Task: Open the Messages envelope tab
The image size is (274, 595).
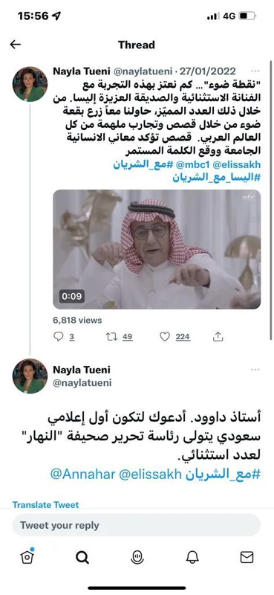Action: pos(247,556)
